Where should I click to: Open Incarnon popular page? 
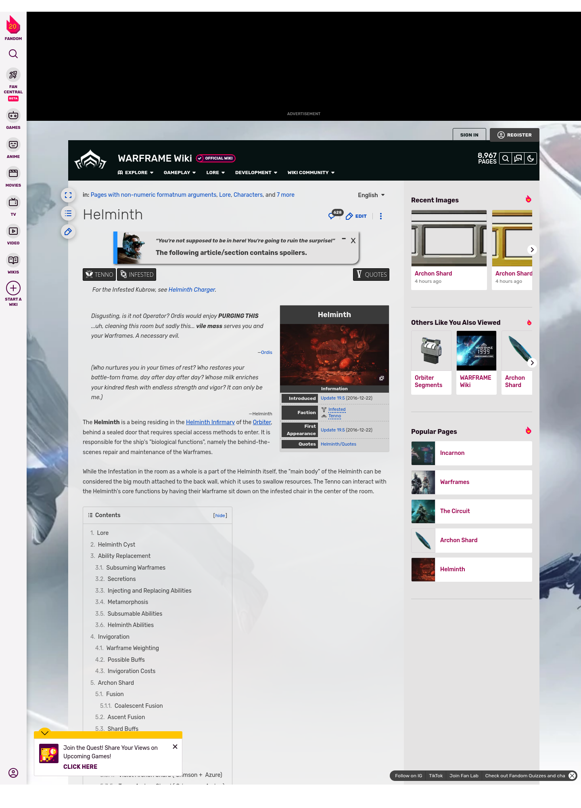[472, 453]
